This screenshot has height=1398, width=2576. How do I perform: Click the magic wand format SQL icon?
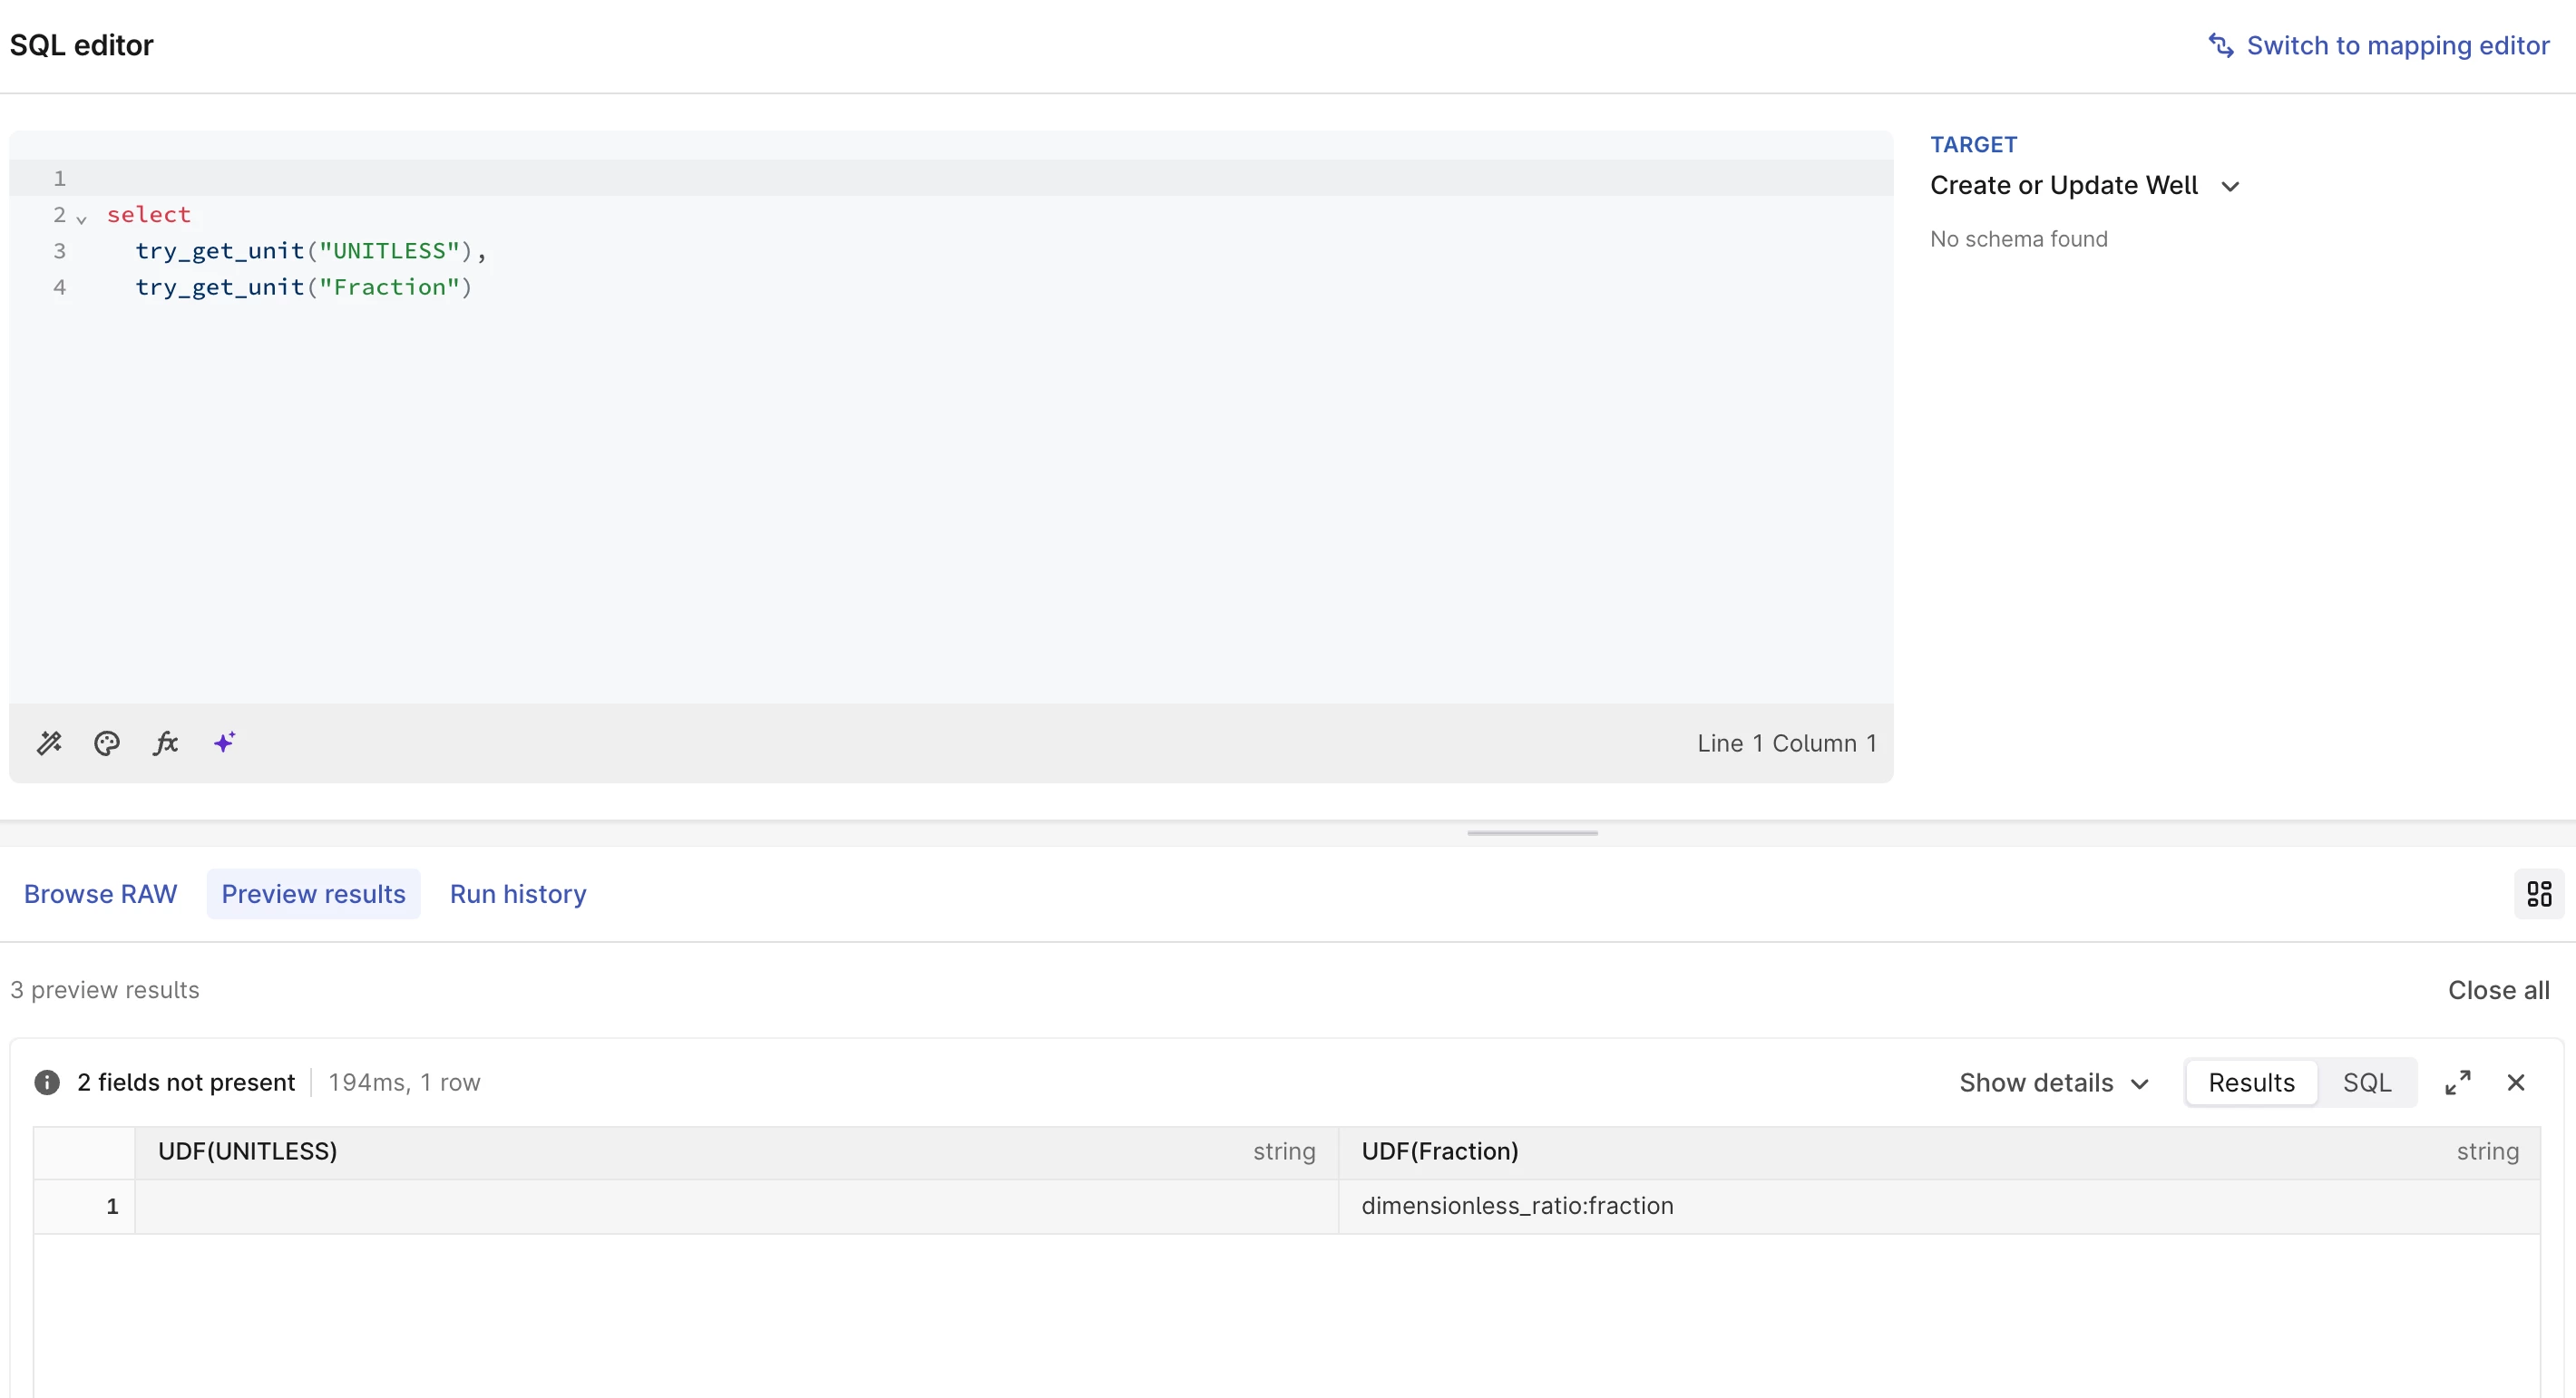[49, 743]
